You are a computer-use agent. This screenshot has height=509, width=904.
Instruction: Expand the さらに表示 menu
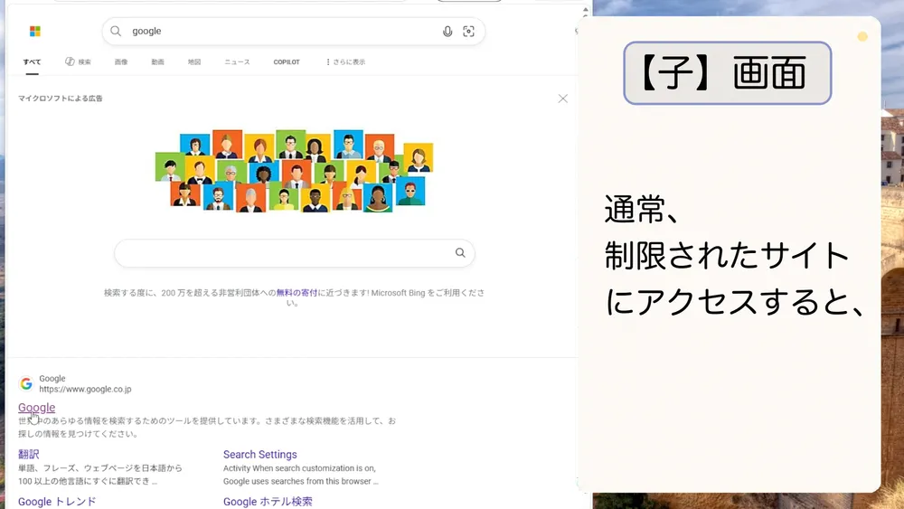coord(345,61)
